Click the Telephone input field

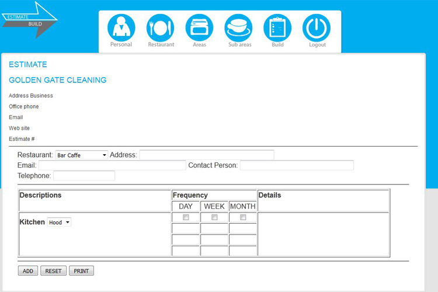(x=84, y=176)
